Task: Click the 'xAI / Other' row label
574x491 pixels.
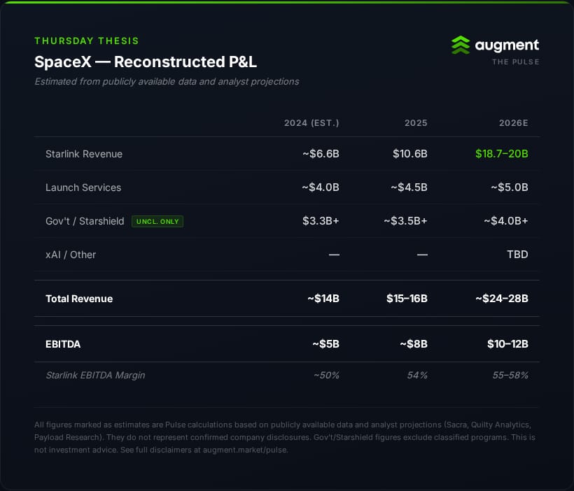Action: [x=71, y=255]
